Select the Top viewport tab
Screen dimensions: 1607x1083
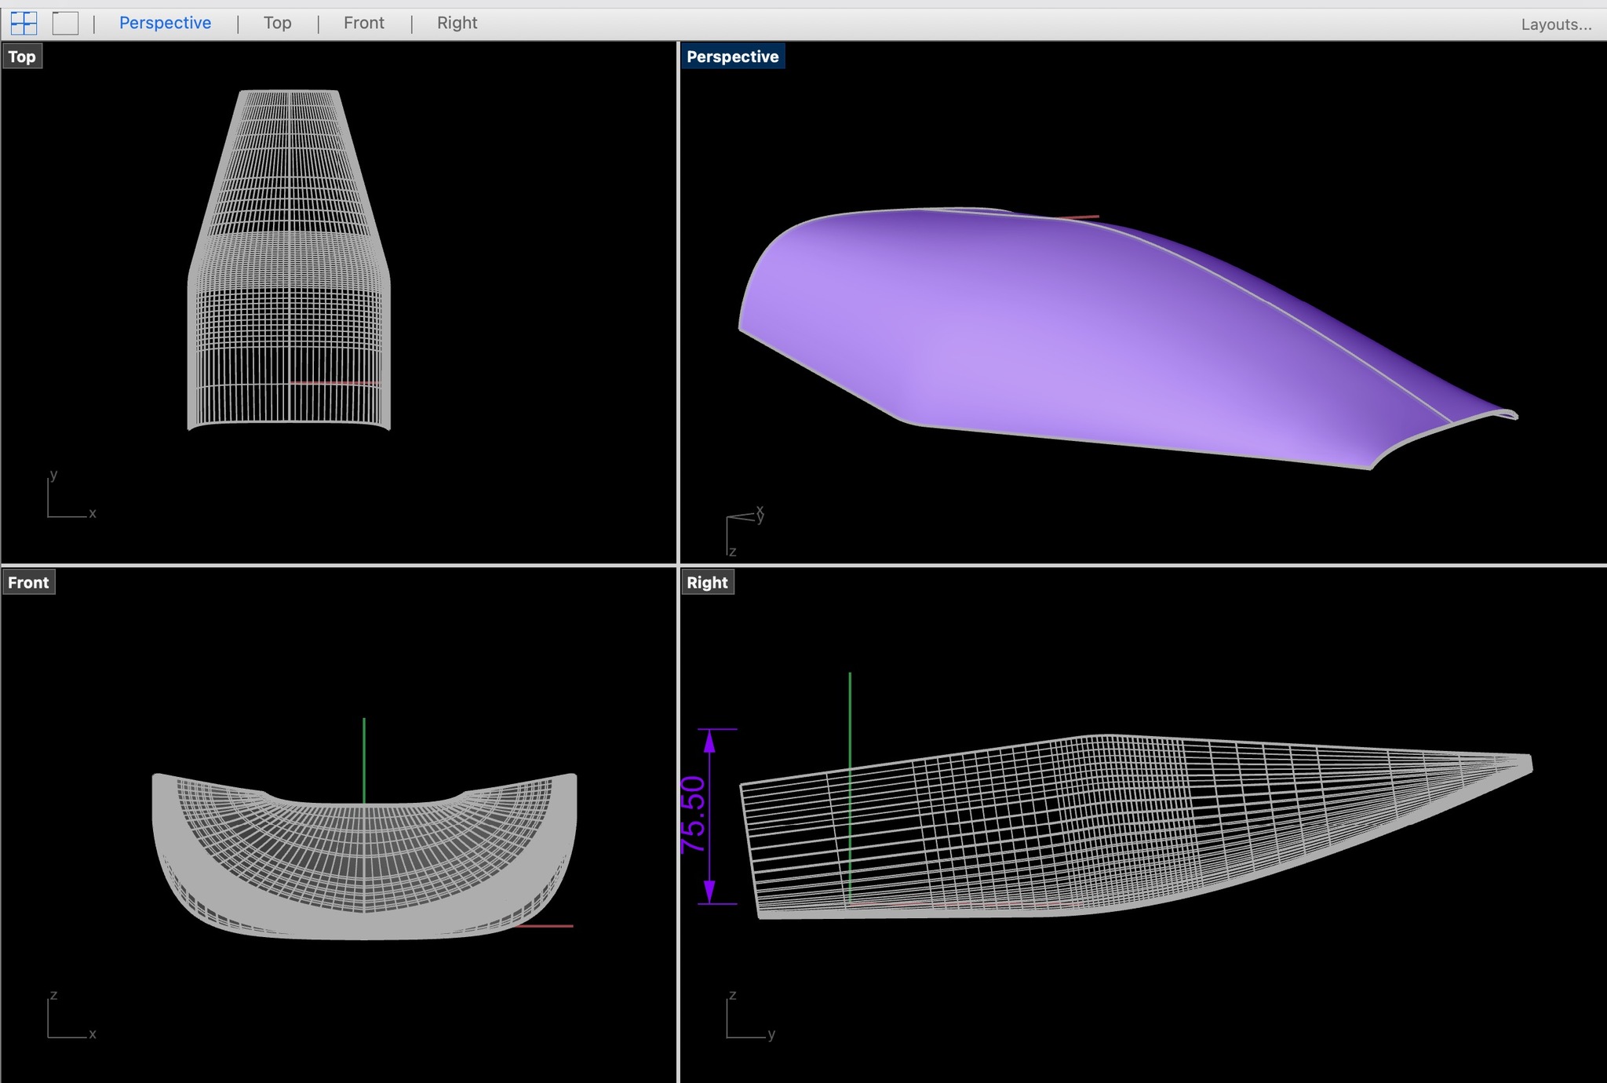coord(277,23)
